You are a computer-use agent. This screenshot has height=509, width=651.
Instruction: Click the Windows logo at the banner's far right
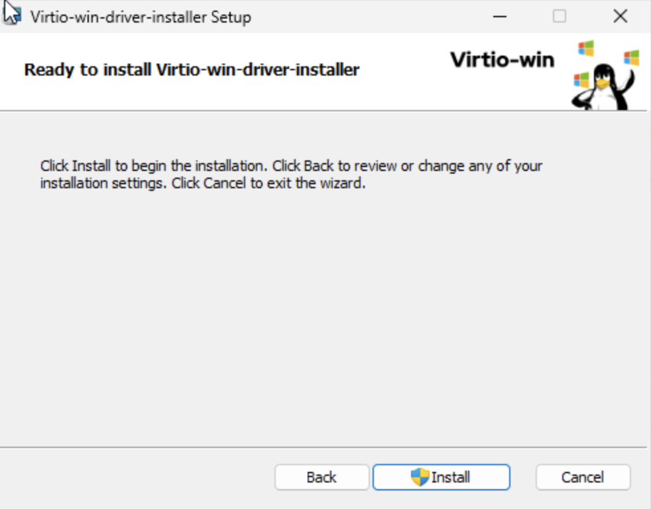click(x=631, y=58)
